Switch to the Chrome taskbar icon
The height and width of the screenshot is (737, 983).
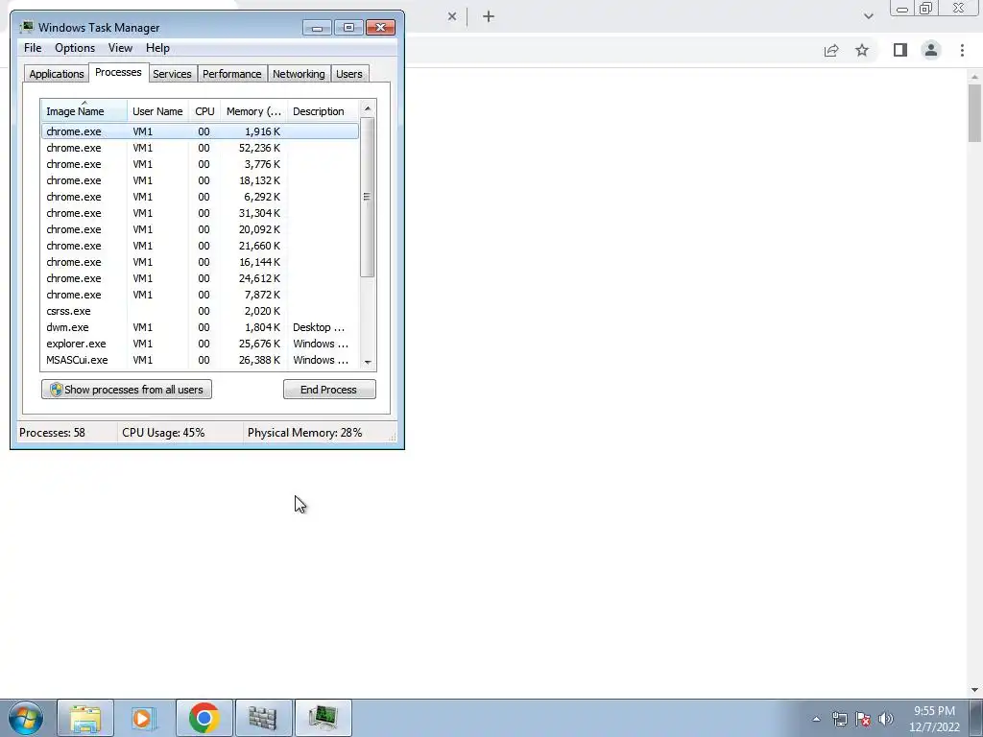click(x=204, y=718)
